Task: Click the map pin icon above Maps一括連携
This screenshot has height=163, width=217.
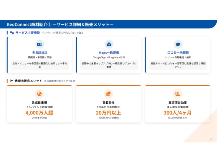Action: pos(109,44)
